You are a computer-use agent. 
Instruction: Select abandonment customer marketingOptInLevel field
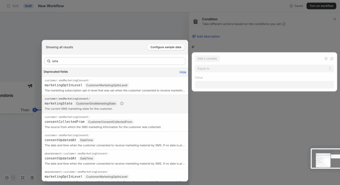[115, 175]
